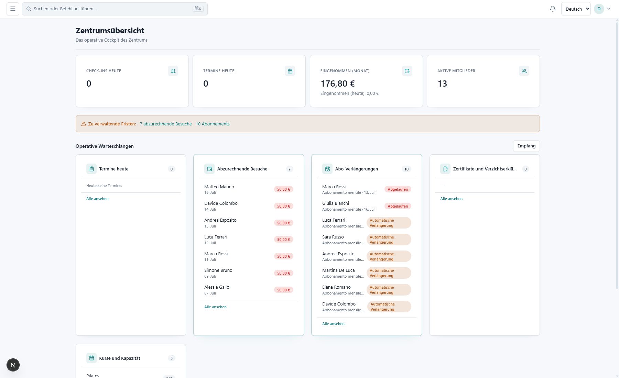Open 10 Abonnements link

[x=213, y=124]
